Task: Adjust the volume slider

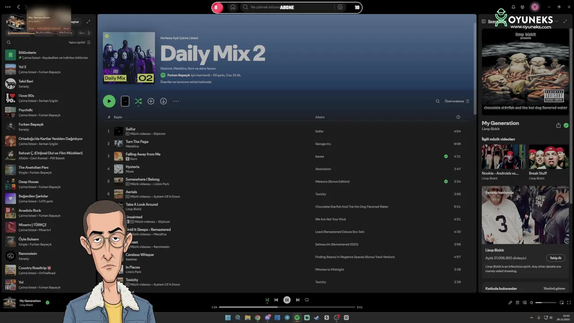Action: point(545,303)
